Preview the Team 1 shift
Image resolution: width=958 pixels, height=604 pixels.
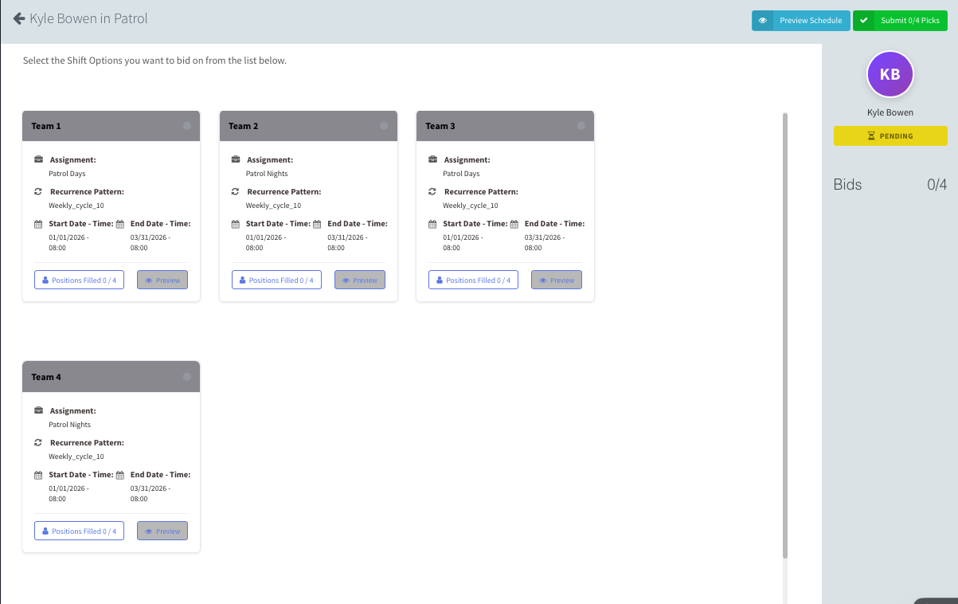pyautogui.click(x=162, y=280)
